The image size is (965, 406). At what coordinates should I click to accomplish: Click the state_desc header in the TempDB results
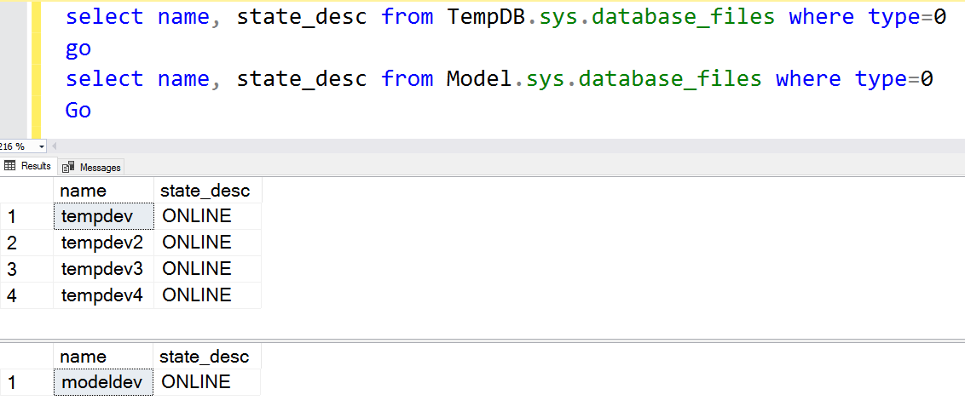[207, 190]
